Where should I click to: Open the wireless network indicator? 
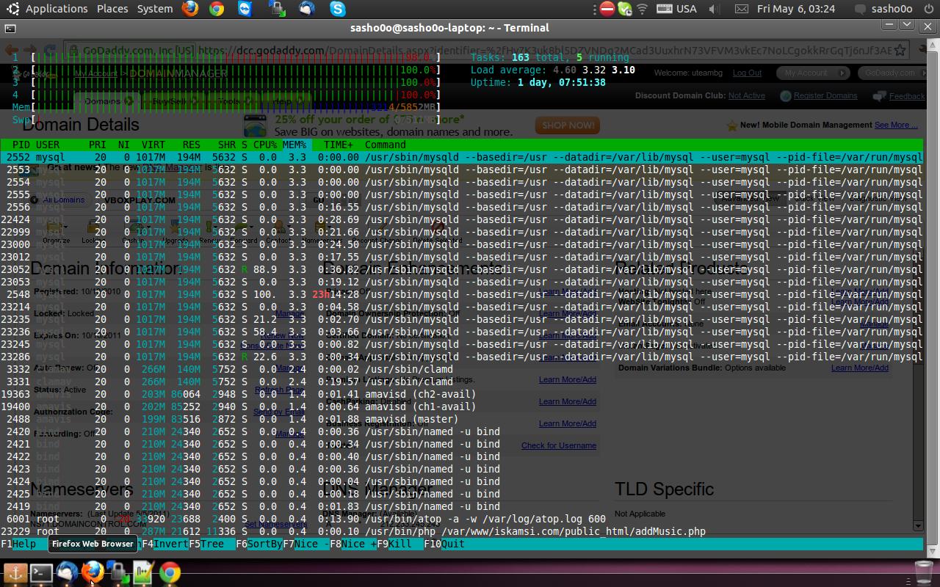[x=643, y=9]
